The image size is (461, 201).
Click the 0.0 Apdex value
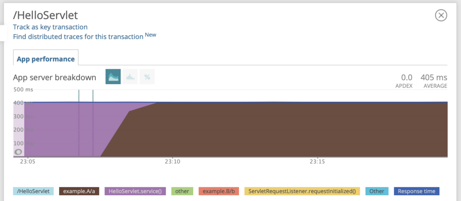(x=407, y=78)
